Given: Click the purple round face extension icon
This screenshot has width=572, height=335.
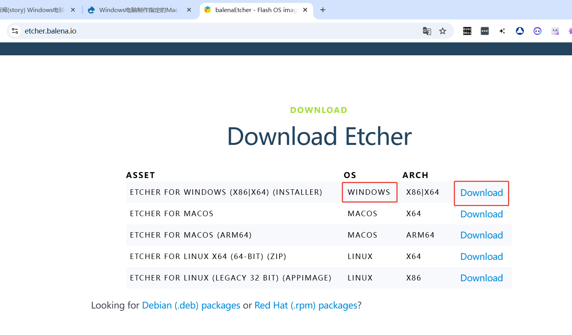Looking at the screenshot, I should coord(537,31).
